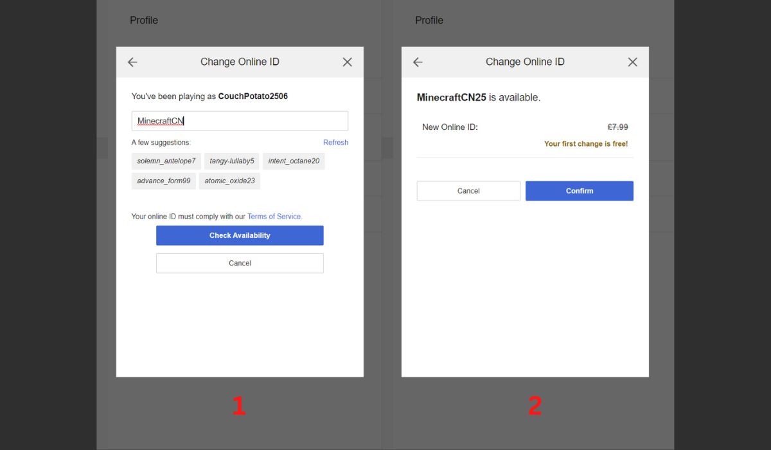Refresh the online ID suggestions

pyautogui.click(x=335, y=143)
